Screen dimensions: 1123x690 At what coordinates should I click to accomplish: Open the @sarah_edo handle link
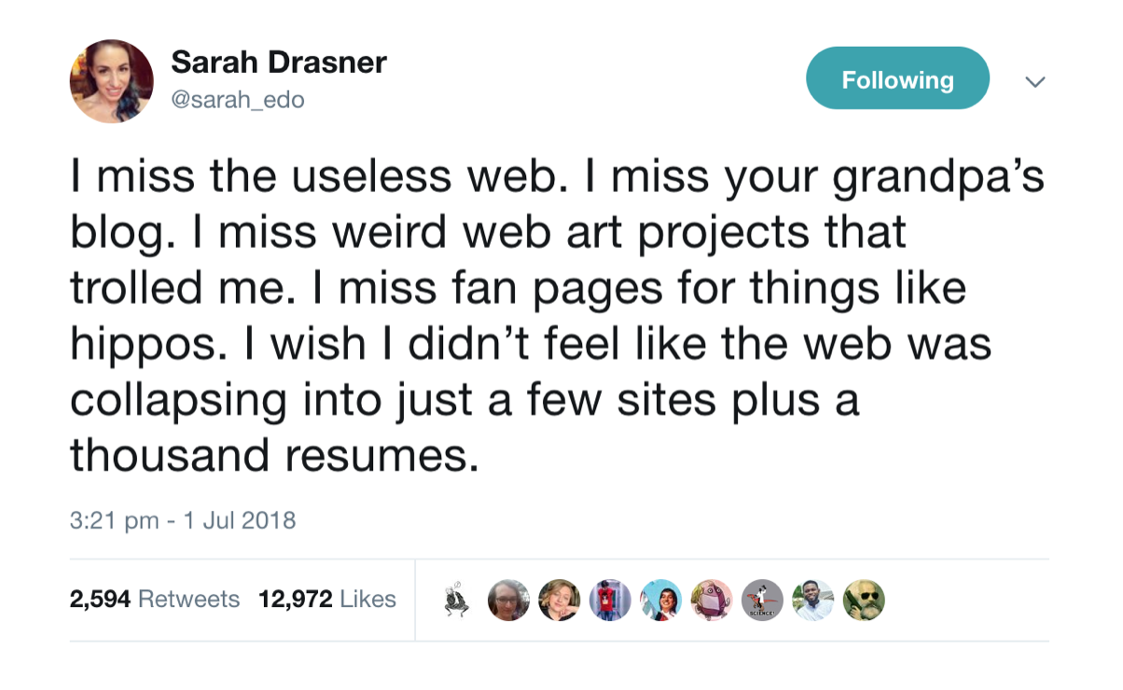point(237,100)
